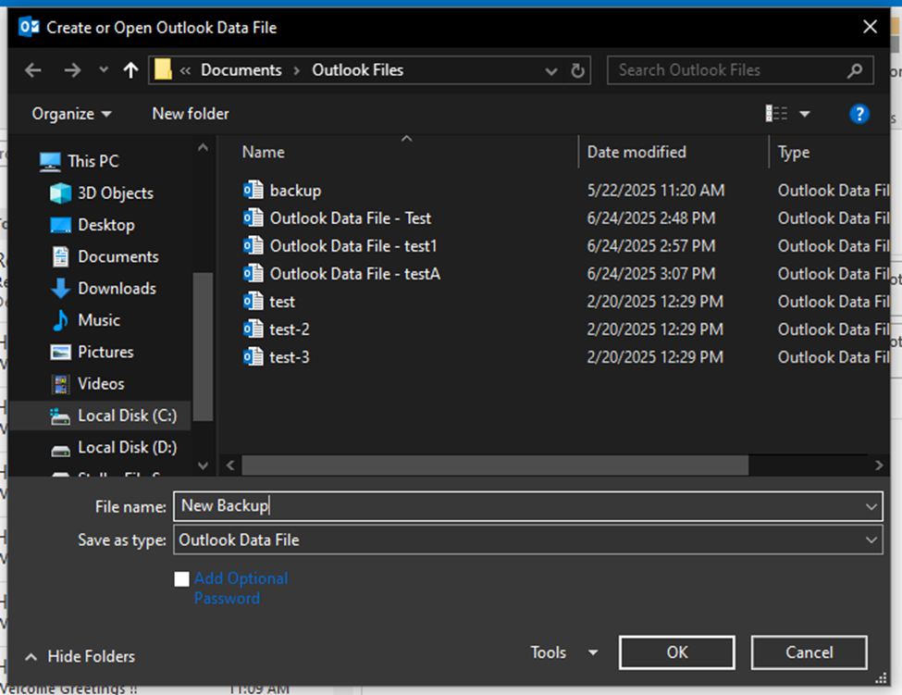Open the Save as type dropdown

(527, 540)
